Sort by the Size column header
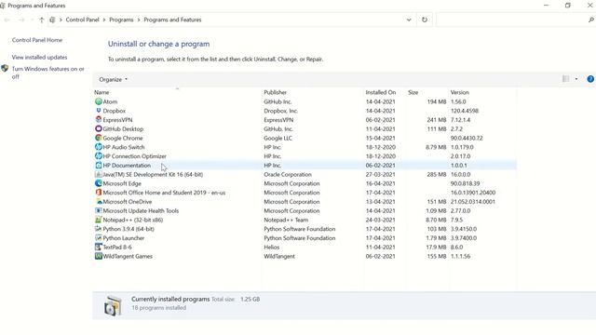The image size is (596, 335). (x=413, y=92)
